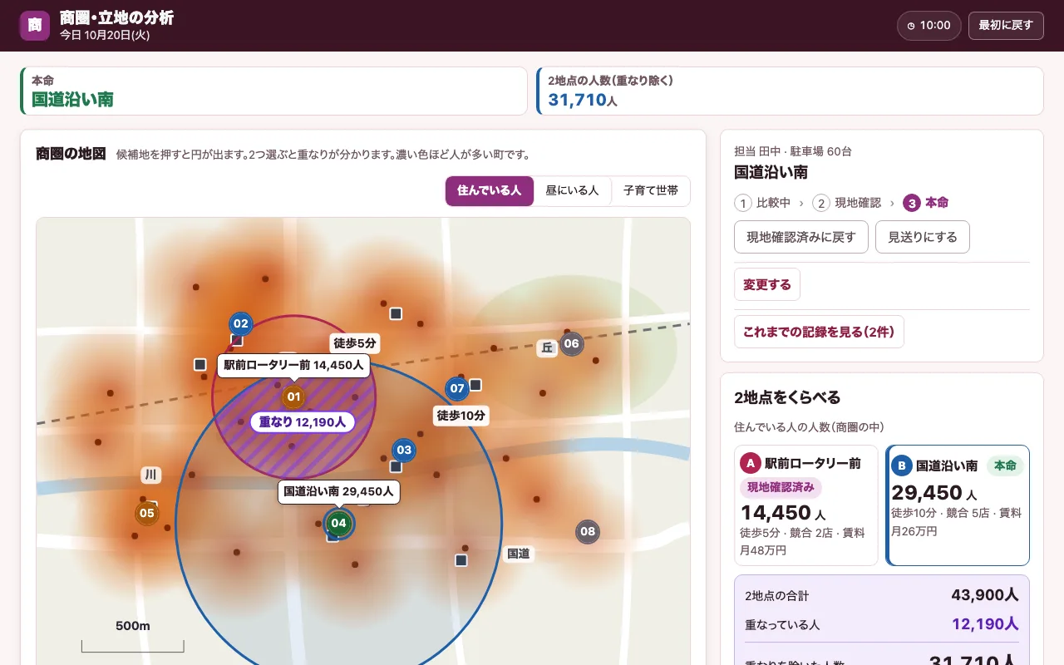Click the 商 app logo icon
The height and width of the screenshot is (665, 1064).
pyautogui.click(x=35, y=25)
